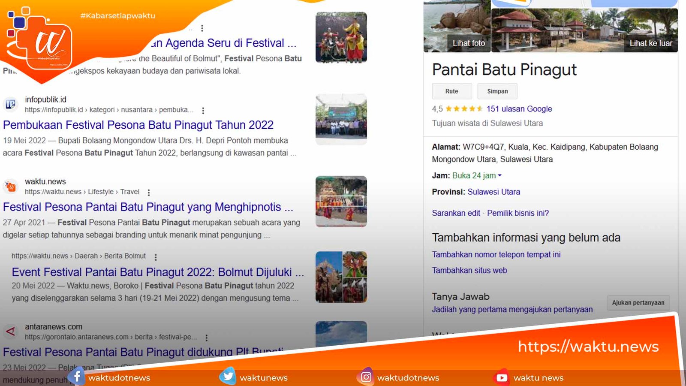Click the waktu news YouTube label

click(539, 378)
